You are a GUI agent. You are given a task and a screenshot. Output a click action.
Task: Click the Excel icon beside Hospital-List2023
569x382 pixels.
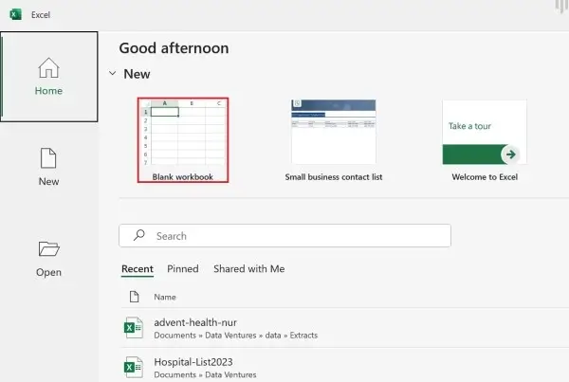[133, 367]
